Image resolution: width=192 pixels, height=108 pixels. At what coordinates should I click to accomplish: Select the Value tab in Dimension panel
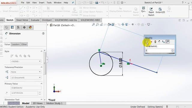pyautogui.click(x=7, y=44)
